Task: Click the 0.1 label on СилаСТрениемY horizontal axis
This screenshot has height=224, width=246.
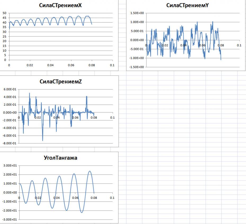Action: pos(239,45)
